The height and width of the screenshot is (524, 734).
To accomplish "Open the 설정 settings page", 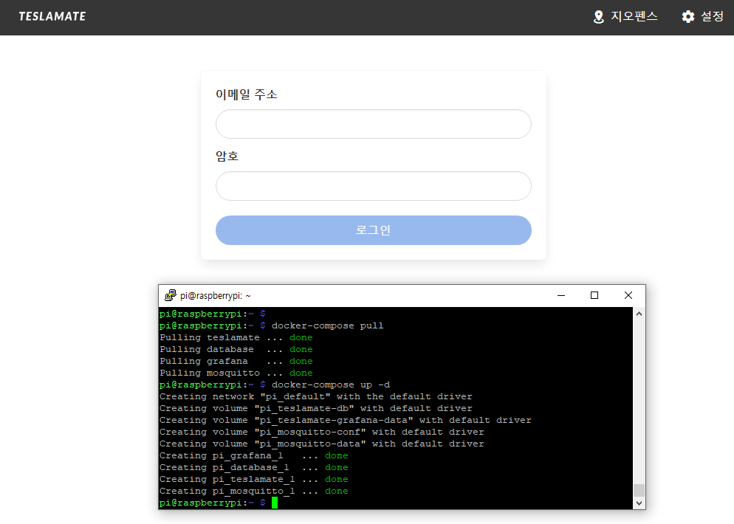I will point(702,17).
